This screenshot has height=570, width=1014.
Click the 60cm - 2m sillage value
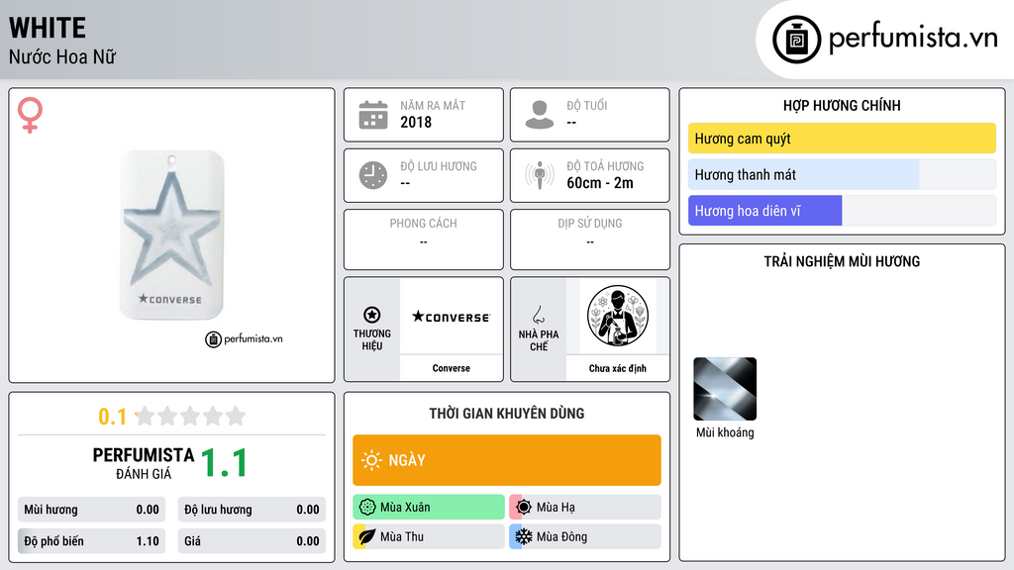pyautogui.click(x=600, y=183)
